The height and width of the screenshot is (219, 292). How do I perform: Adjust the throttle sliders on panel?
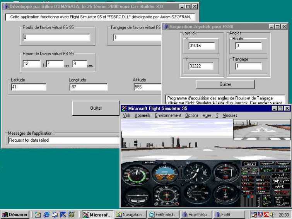pos(248,200)
